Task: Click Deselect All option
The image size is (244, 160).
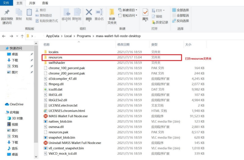Action: [x=181, y=15]
